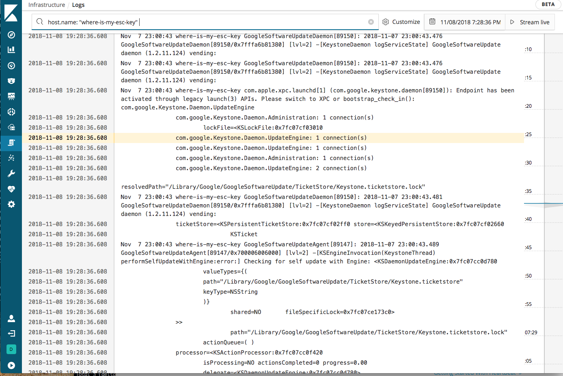563x376 pixels.
Task: Click the play icon beside Stream live
Action: (x=512, y=22)
